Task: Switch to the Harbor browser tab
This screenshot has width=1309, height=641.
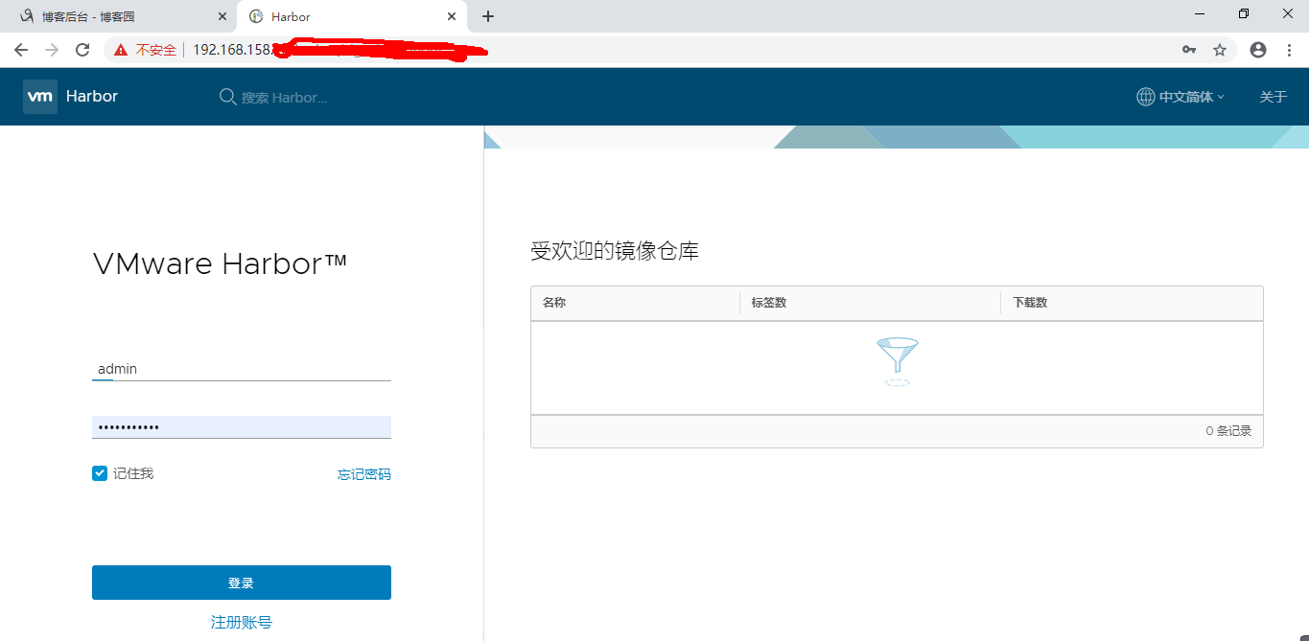Action: [353, 16]
